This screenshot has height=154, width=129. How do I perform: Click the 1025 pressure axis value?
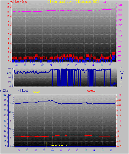120,15
